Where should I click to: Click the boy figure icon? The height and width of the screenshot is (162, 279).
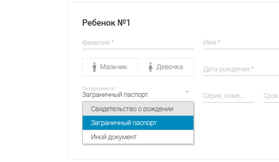pyautogui.click(x=94, y=67)
